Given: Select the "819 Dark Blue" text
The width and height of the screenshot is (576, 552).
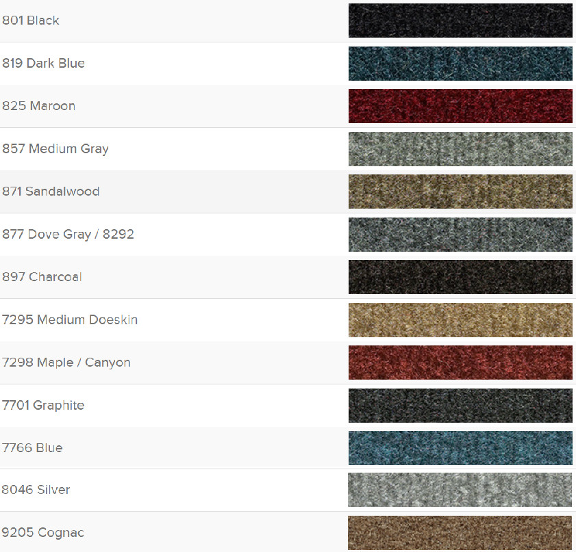Looking at the screenshot, I should point(43,64).
